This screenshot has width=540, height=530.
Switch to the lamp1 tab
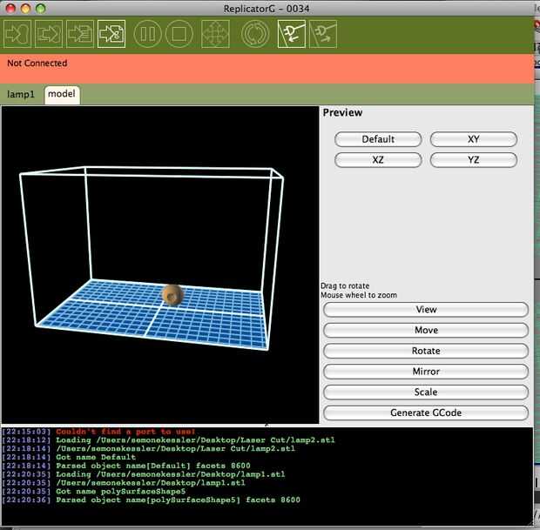tap(21, 94)
